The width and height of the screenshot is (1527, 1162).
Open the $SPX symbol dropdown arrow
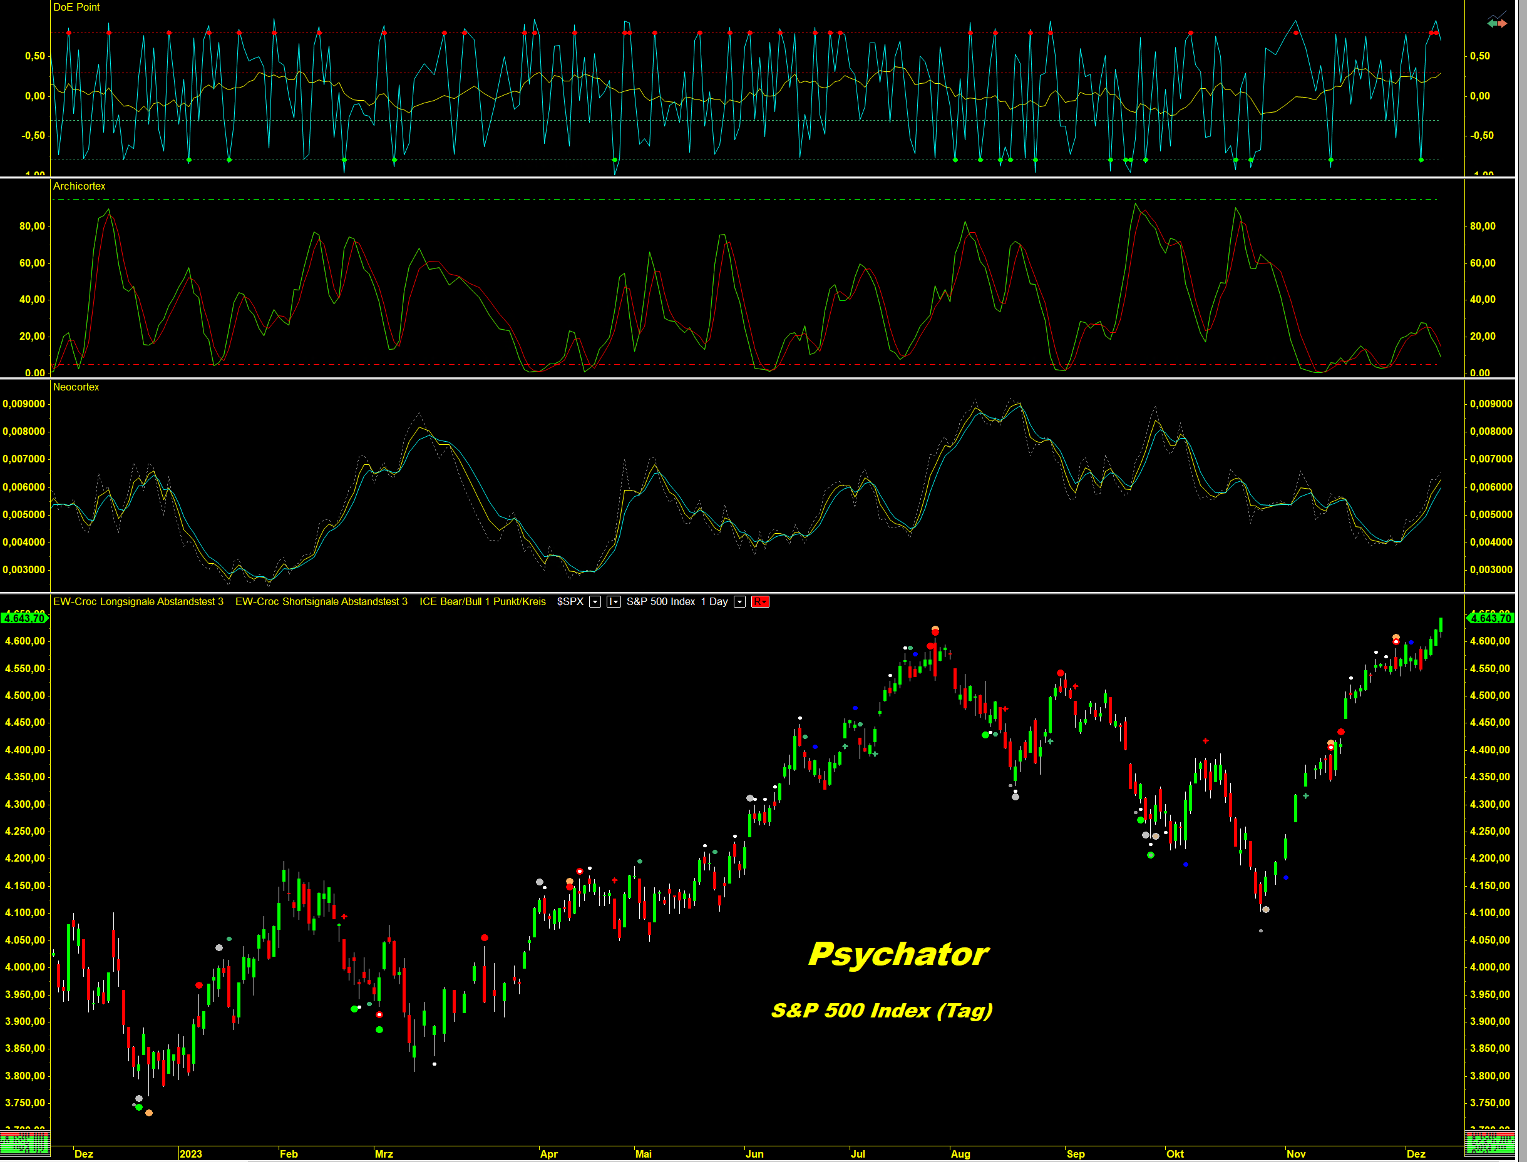[x=595, y=602]
